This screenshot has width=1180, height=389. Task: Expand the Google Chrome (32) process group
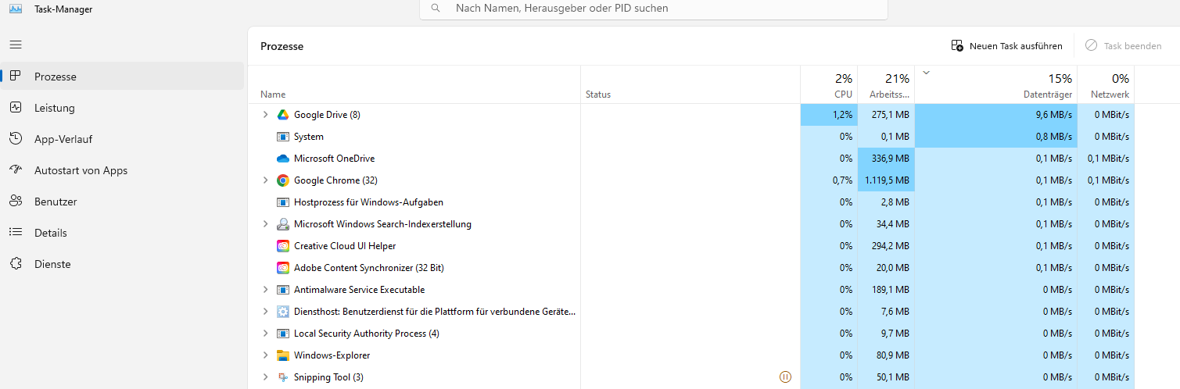point(265,180)
